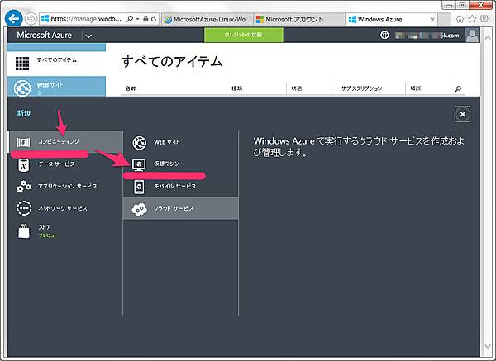Click the コンピューティング compute icon
496x361 pixels.
(24, 142)
